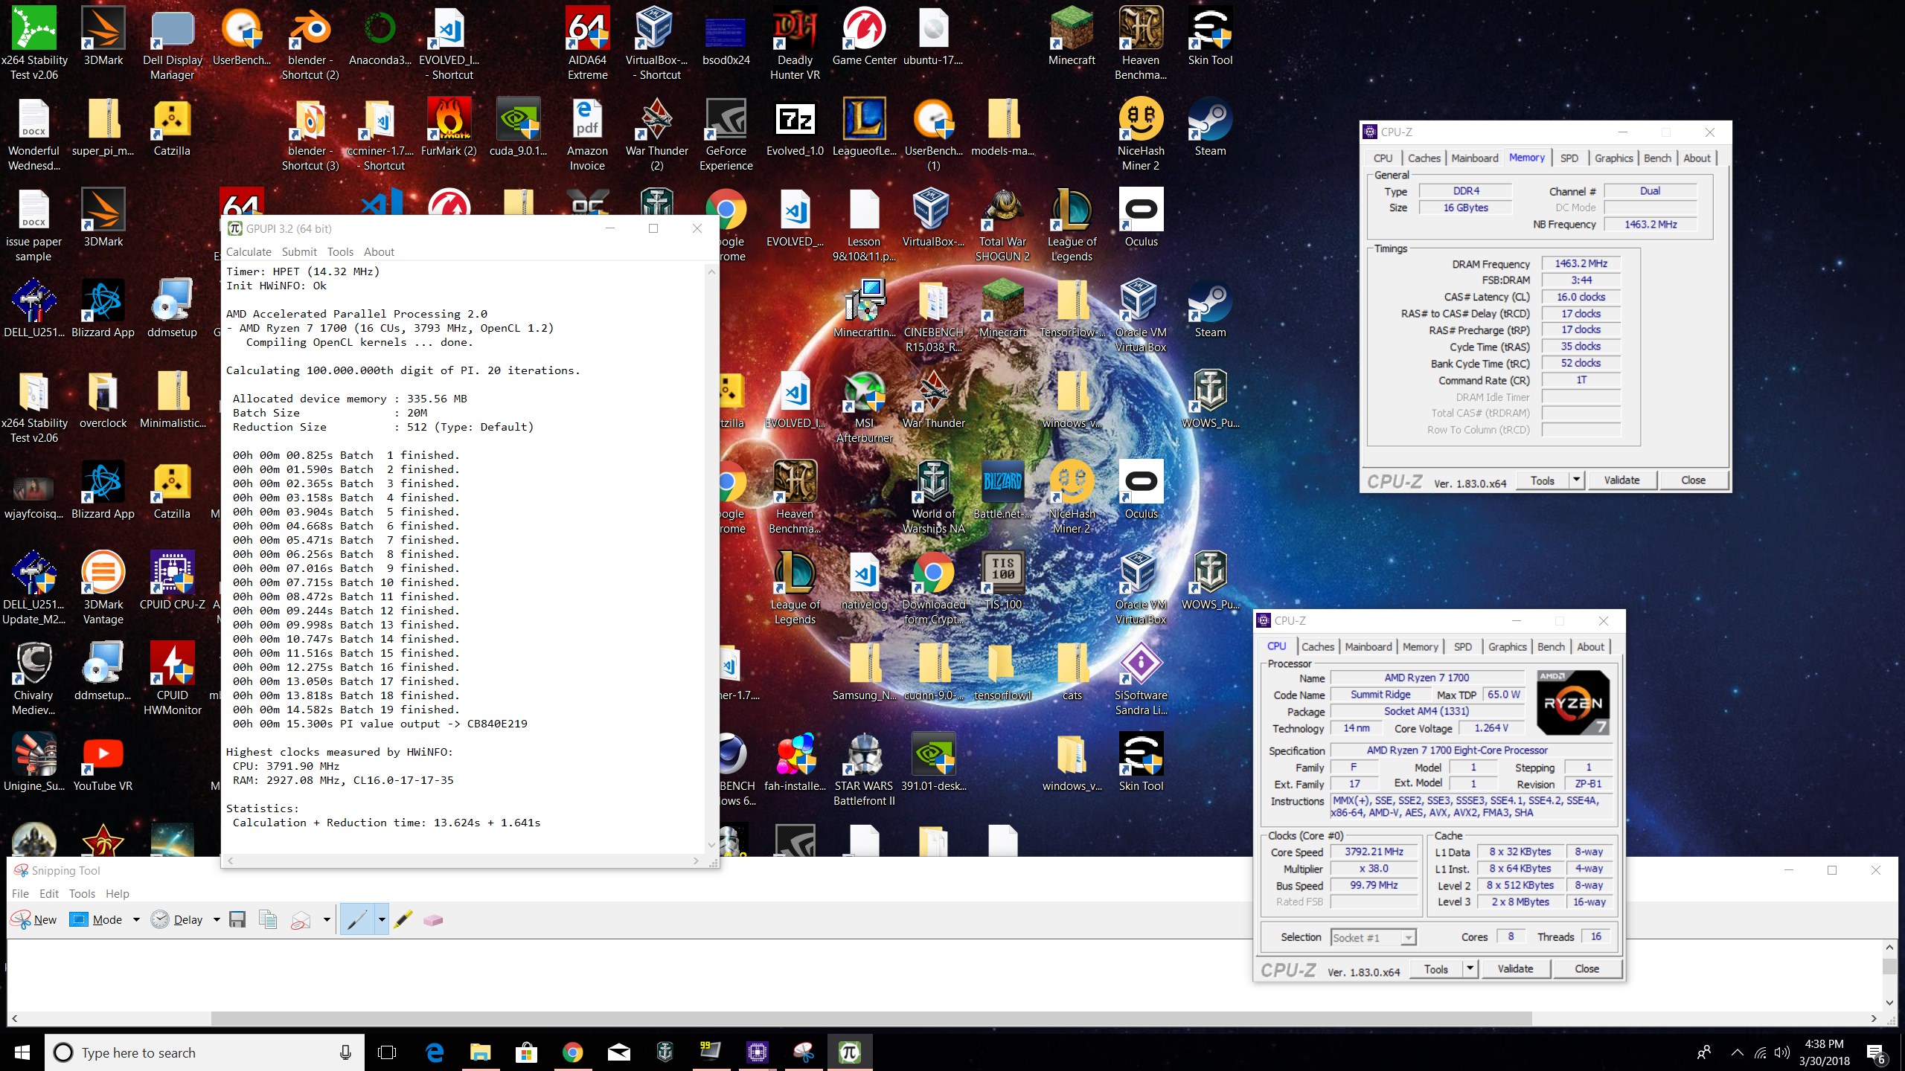Click the Task View taskbar icon
The height and width of the screenshot is (1071, 1905).
(387, 1052)
